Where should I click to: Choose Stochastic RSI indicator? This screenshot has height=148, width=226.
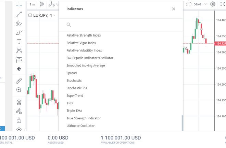(77, 88)
